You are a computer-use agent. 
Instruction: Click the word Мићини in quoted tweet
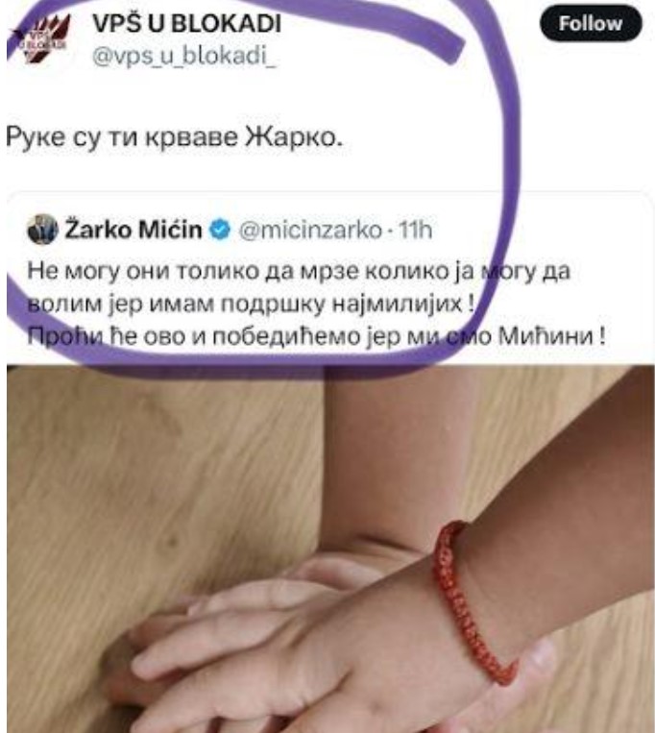pyautogui.click(x=546, y=336)
